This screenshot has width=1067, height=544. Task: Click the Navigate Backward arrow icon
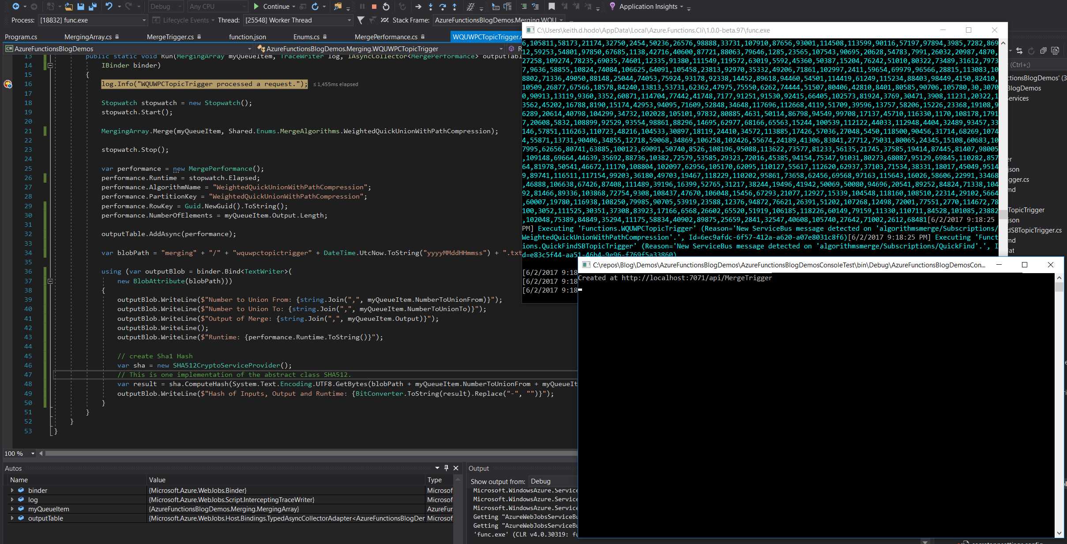pos(16,7)
